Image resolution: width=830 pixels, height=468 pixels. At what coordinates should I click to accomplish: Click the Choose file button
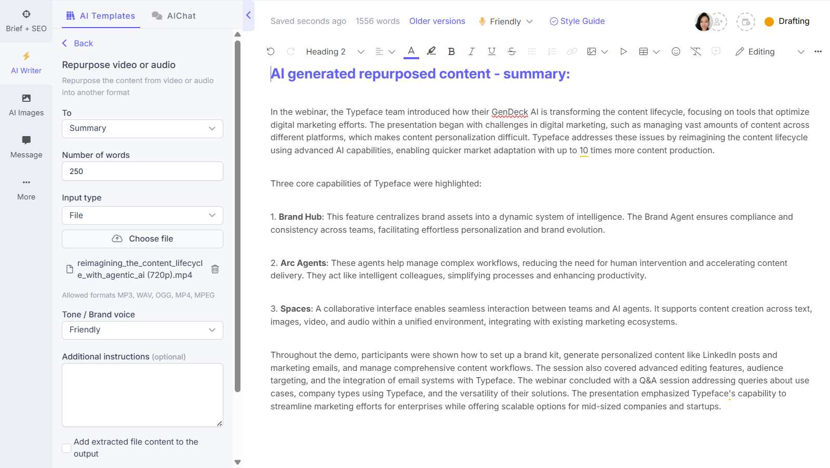coord(142,239)
